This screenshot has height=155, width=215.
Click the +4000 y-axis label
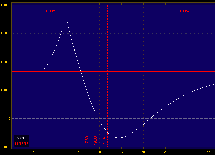(5, 5)
